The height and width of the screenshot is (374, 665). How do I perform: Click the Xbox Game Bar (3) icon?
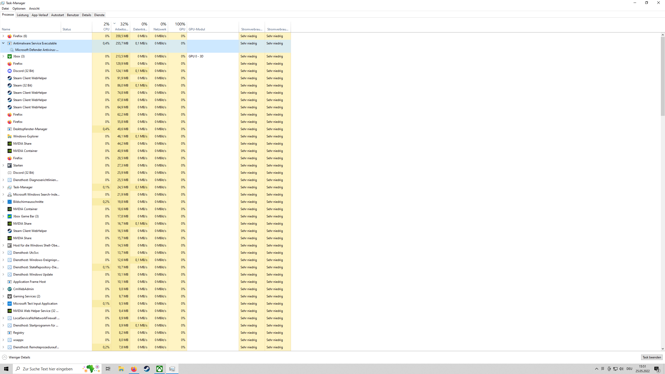point(10,216)
